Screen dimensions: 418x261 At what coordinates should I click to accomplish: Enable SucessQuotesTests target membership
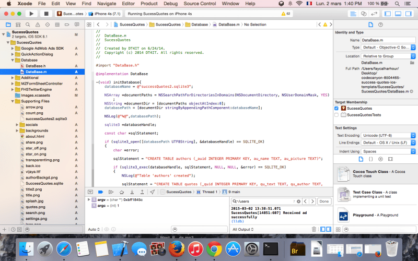pos(336,115)
